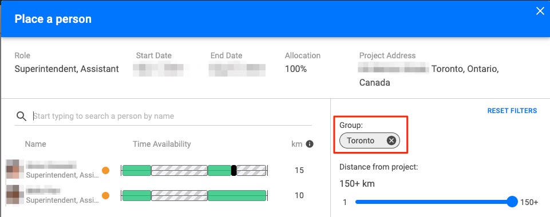The height and width of the screenshot is (217, 550).
Task: Close the Place a person dialog
Action: point(540,11)
